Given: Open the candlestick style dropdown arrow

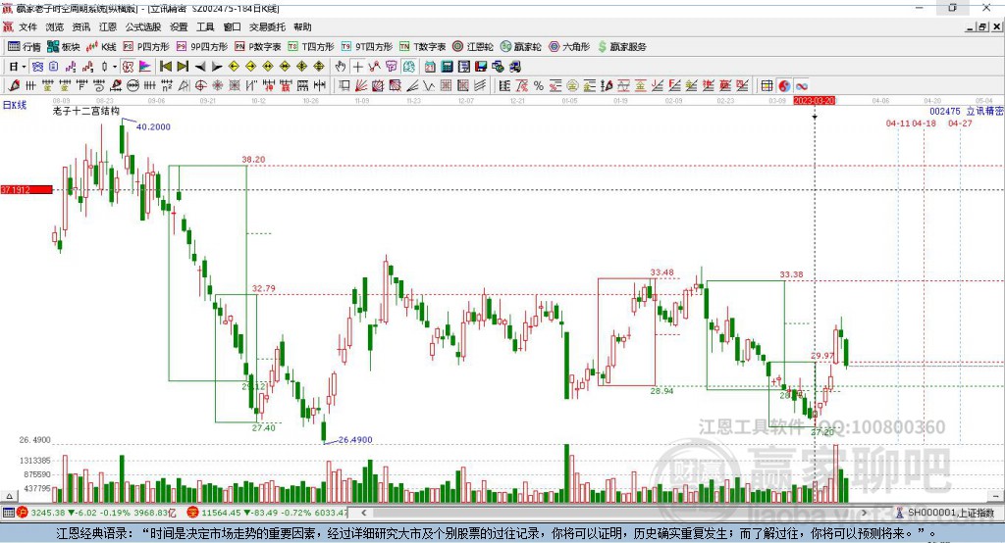Looking at the screenshot, I should point(114,67).
